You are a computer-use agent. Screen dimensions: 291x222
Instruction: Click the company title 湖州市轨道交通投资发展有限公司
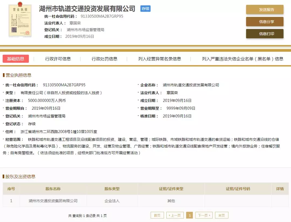pos(87,9)
